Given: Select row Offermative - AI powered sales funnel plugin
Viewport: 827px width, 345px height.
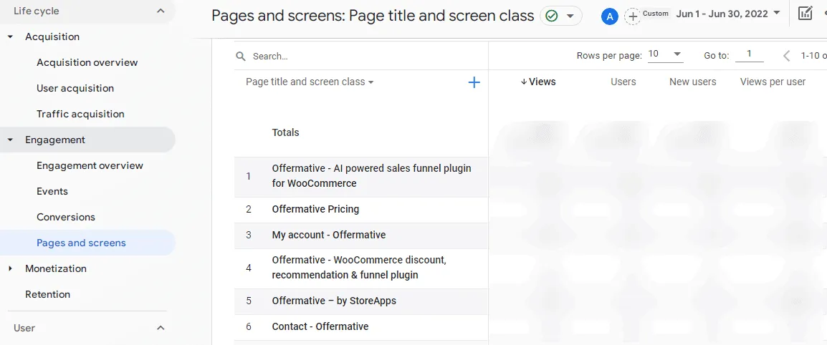Looking at the screenshot, I should 361,177.
